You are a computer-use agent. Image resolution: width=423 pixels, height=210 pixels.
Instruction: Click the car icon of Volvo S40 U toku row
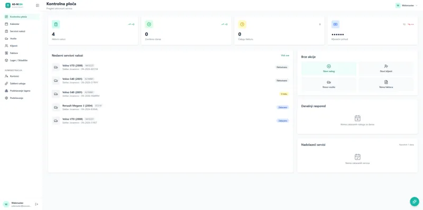pos(56,94)
